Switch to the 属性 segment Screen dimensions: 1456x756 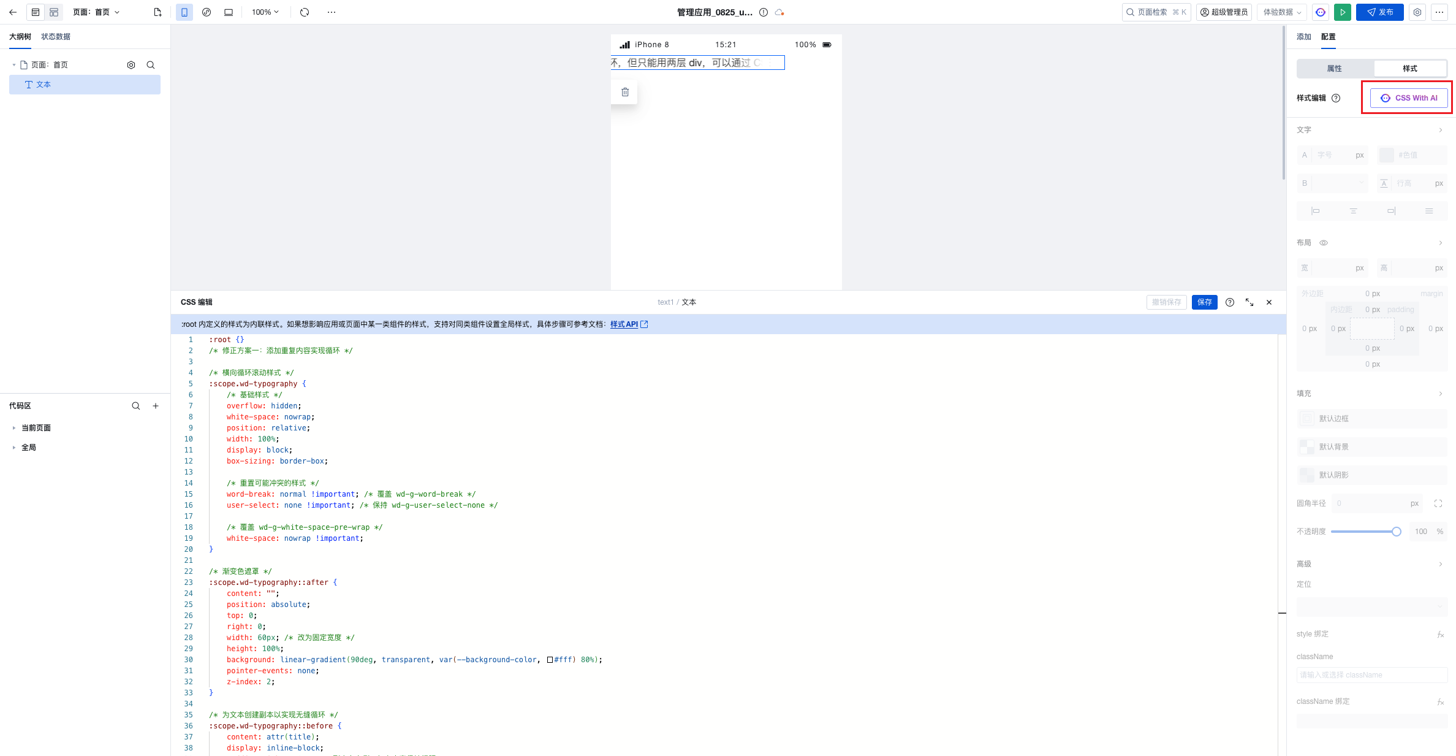1335,69
